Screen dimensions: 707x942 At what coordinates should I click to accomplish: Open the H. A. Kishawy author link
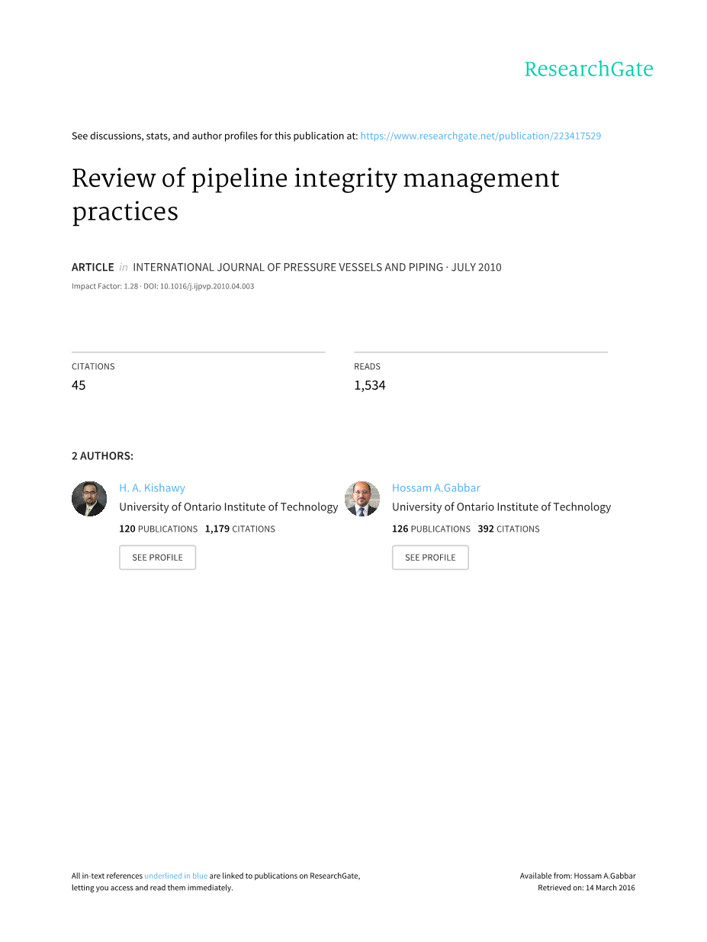[x=152, y=488]
